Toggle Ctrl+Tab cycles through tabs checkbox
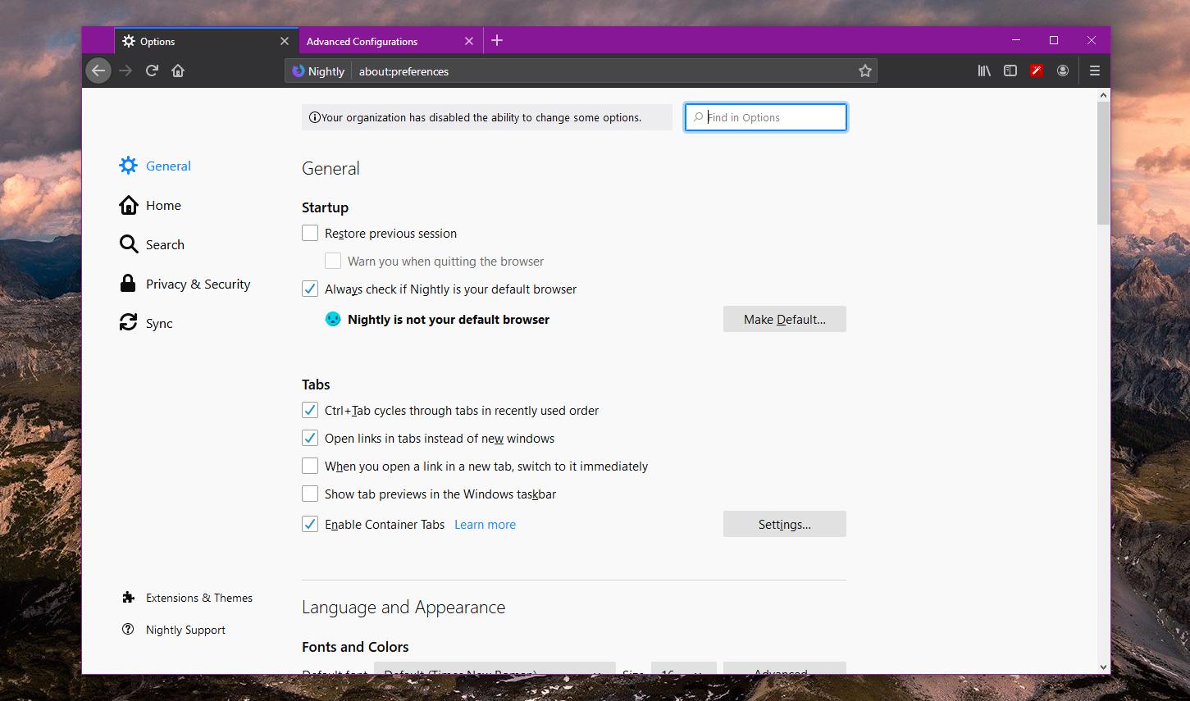The image size is (1190, 701). 310,410
